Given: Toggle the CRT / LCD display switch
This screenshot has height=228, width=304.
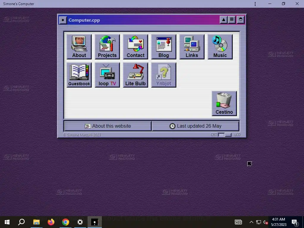Looking at the screenshot, I should 225,135.
